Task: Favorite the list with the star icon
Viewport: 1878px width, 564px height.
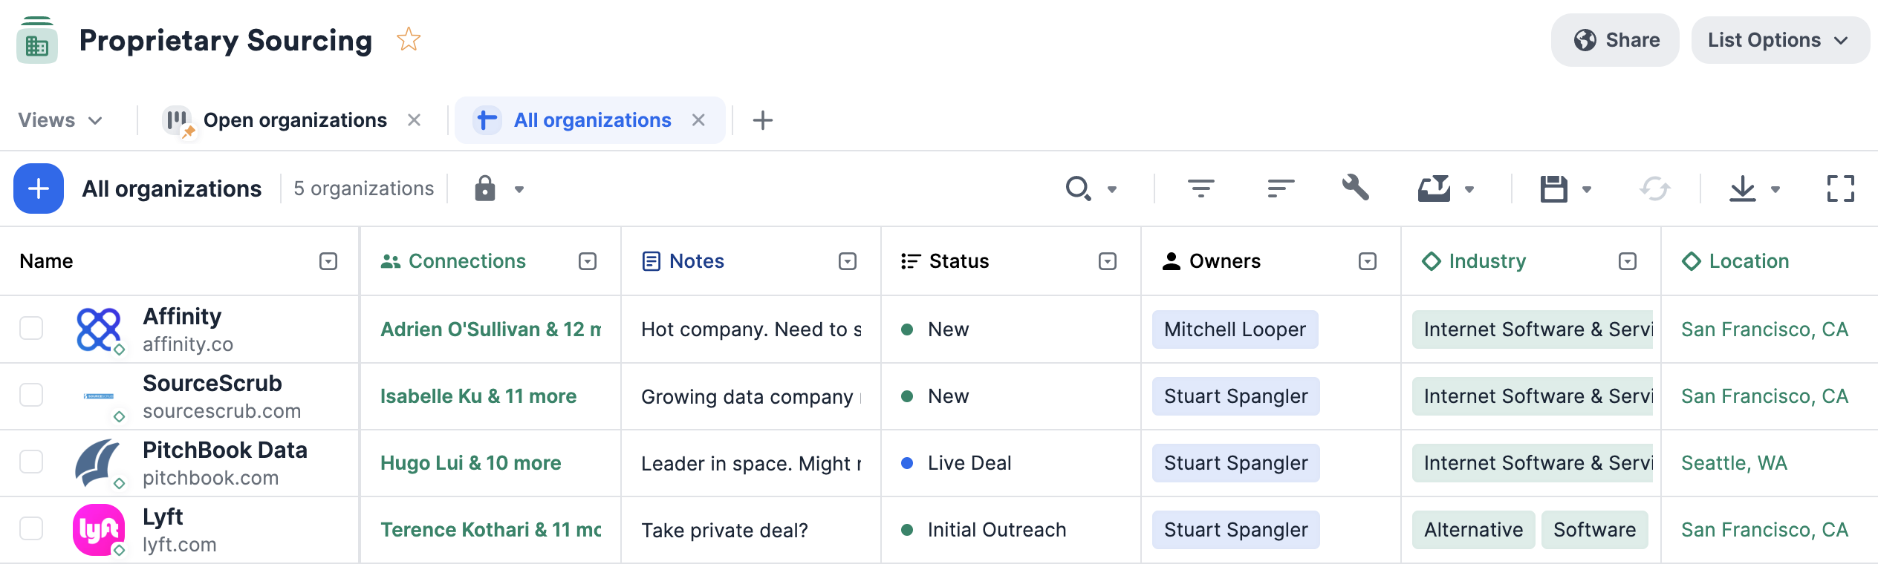Action: pyautogui.click(x=409, y=39)
